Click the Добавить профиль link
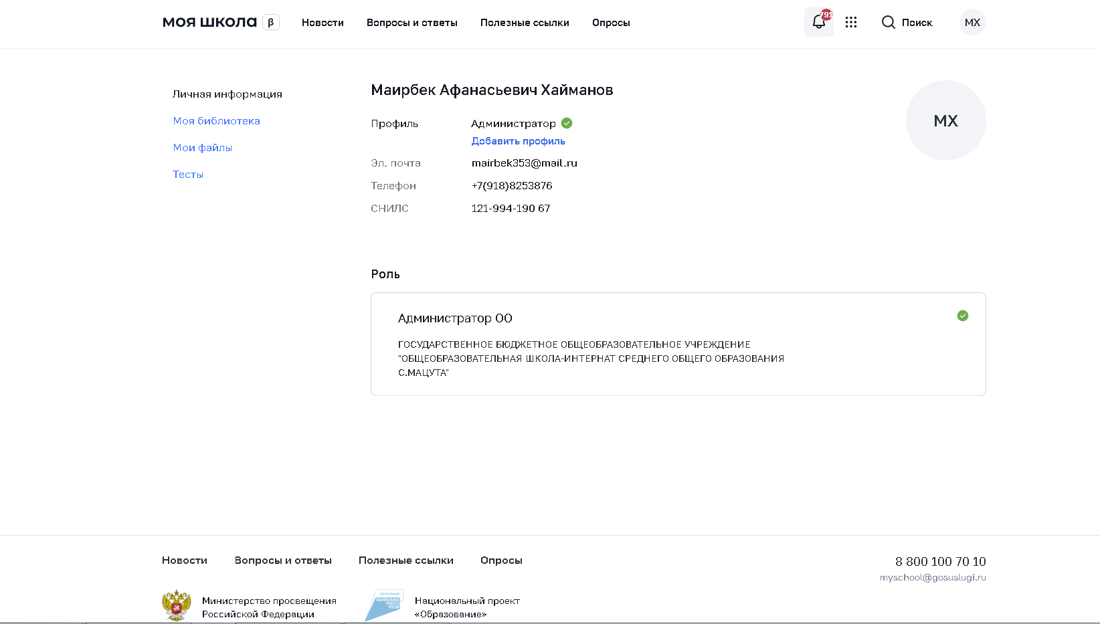1100x624 pixels. (518, 141)
